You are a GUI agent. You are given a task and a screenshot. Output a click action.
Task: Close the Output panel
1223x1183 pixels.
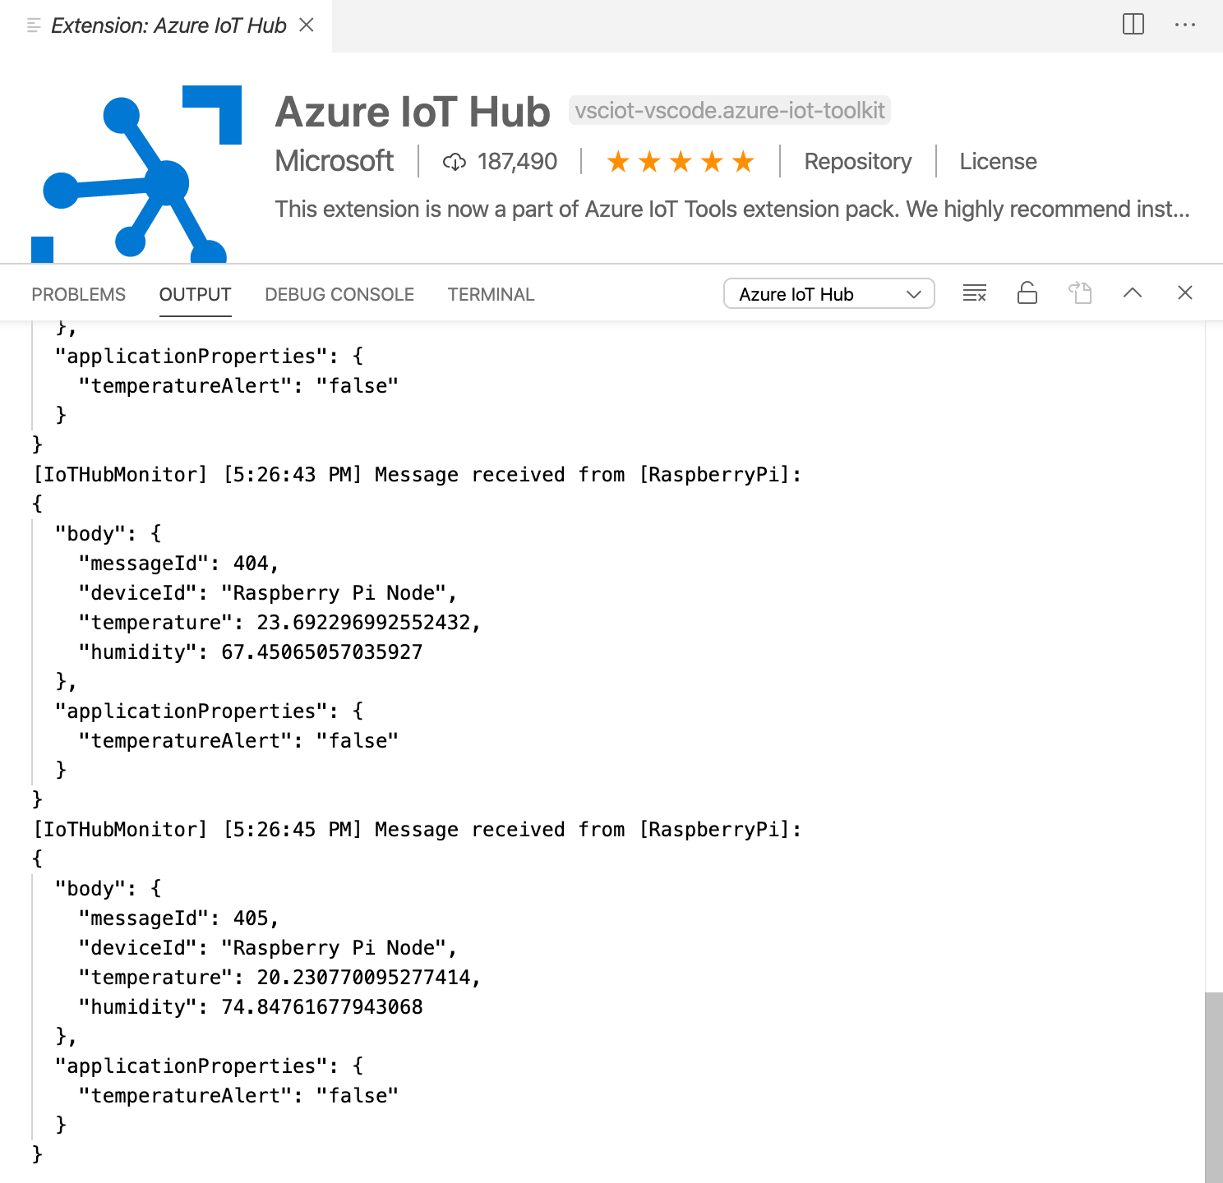coord(1184,293)
